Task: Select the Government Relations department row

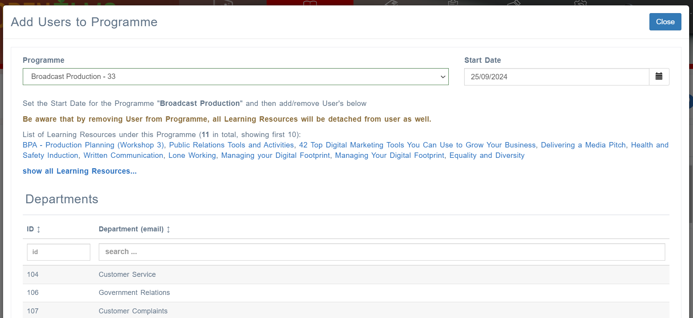Action: (346, 293)
